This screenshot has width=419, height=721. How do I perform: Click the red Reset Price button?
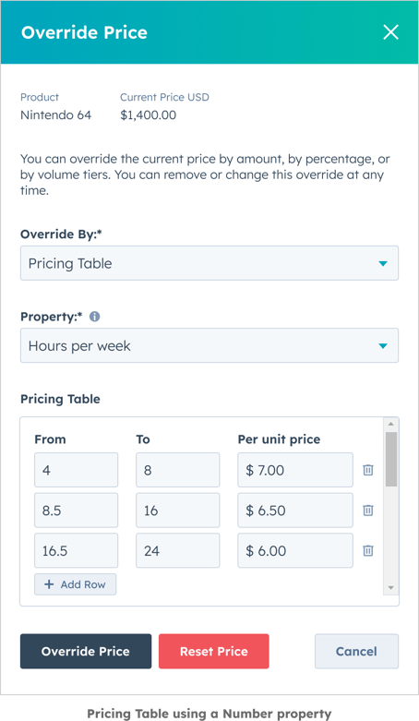coord(214,651)
